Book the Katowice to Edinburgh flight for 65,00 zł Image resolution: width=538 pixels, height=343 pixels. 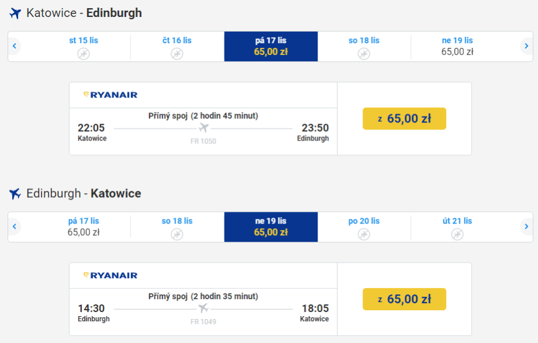pos(404,119)
